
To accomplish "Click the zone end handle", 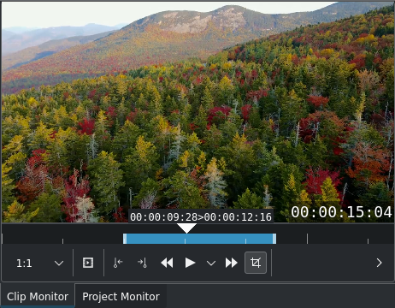I will coord(274,239).
